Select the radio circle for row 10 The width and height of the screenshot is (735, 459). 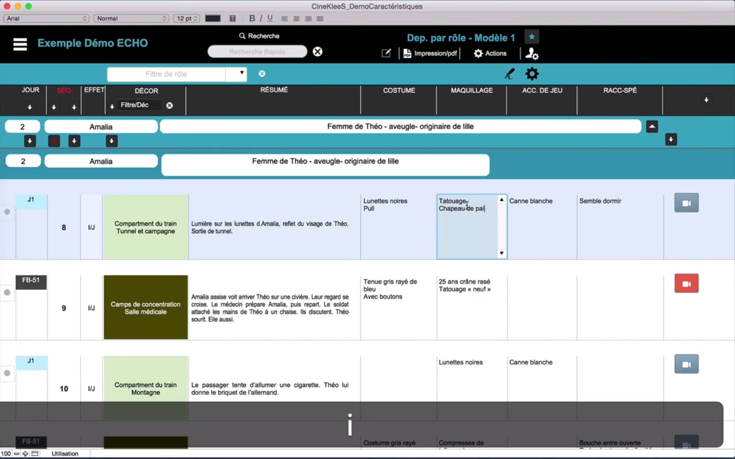pyautogui.click(x=7, y=373)
